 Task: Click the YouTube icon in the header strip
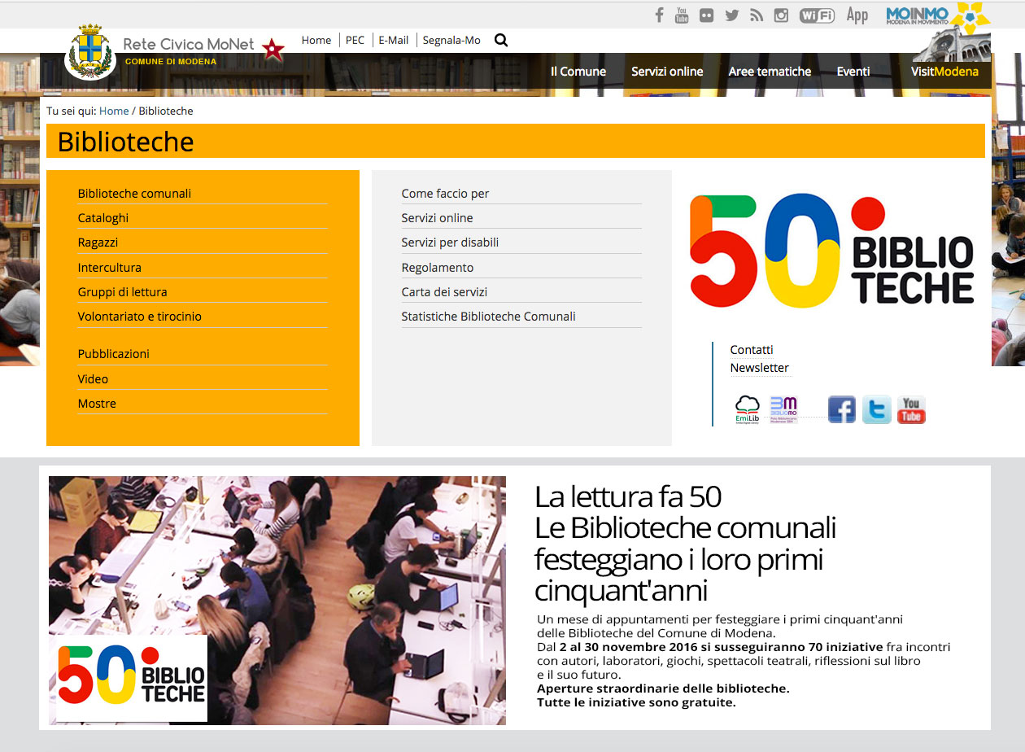click(x=682, y=15)
